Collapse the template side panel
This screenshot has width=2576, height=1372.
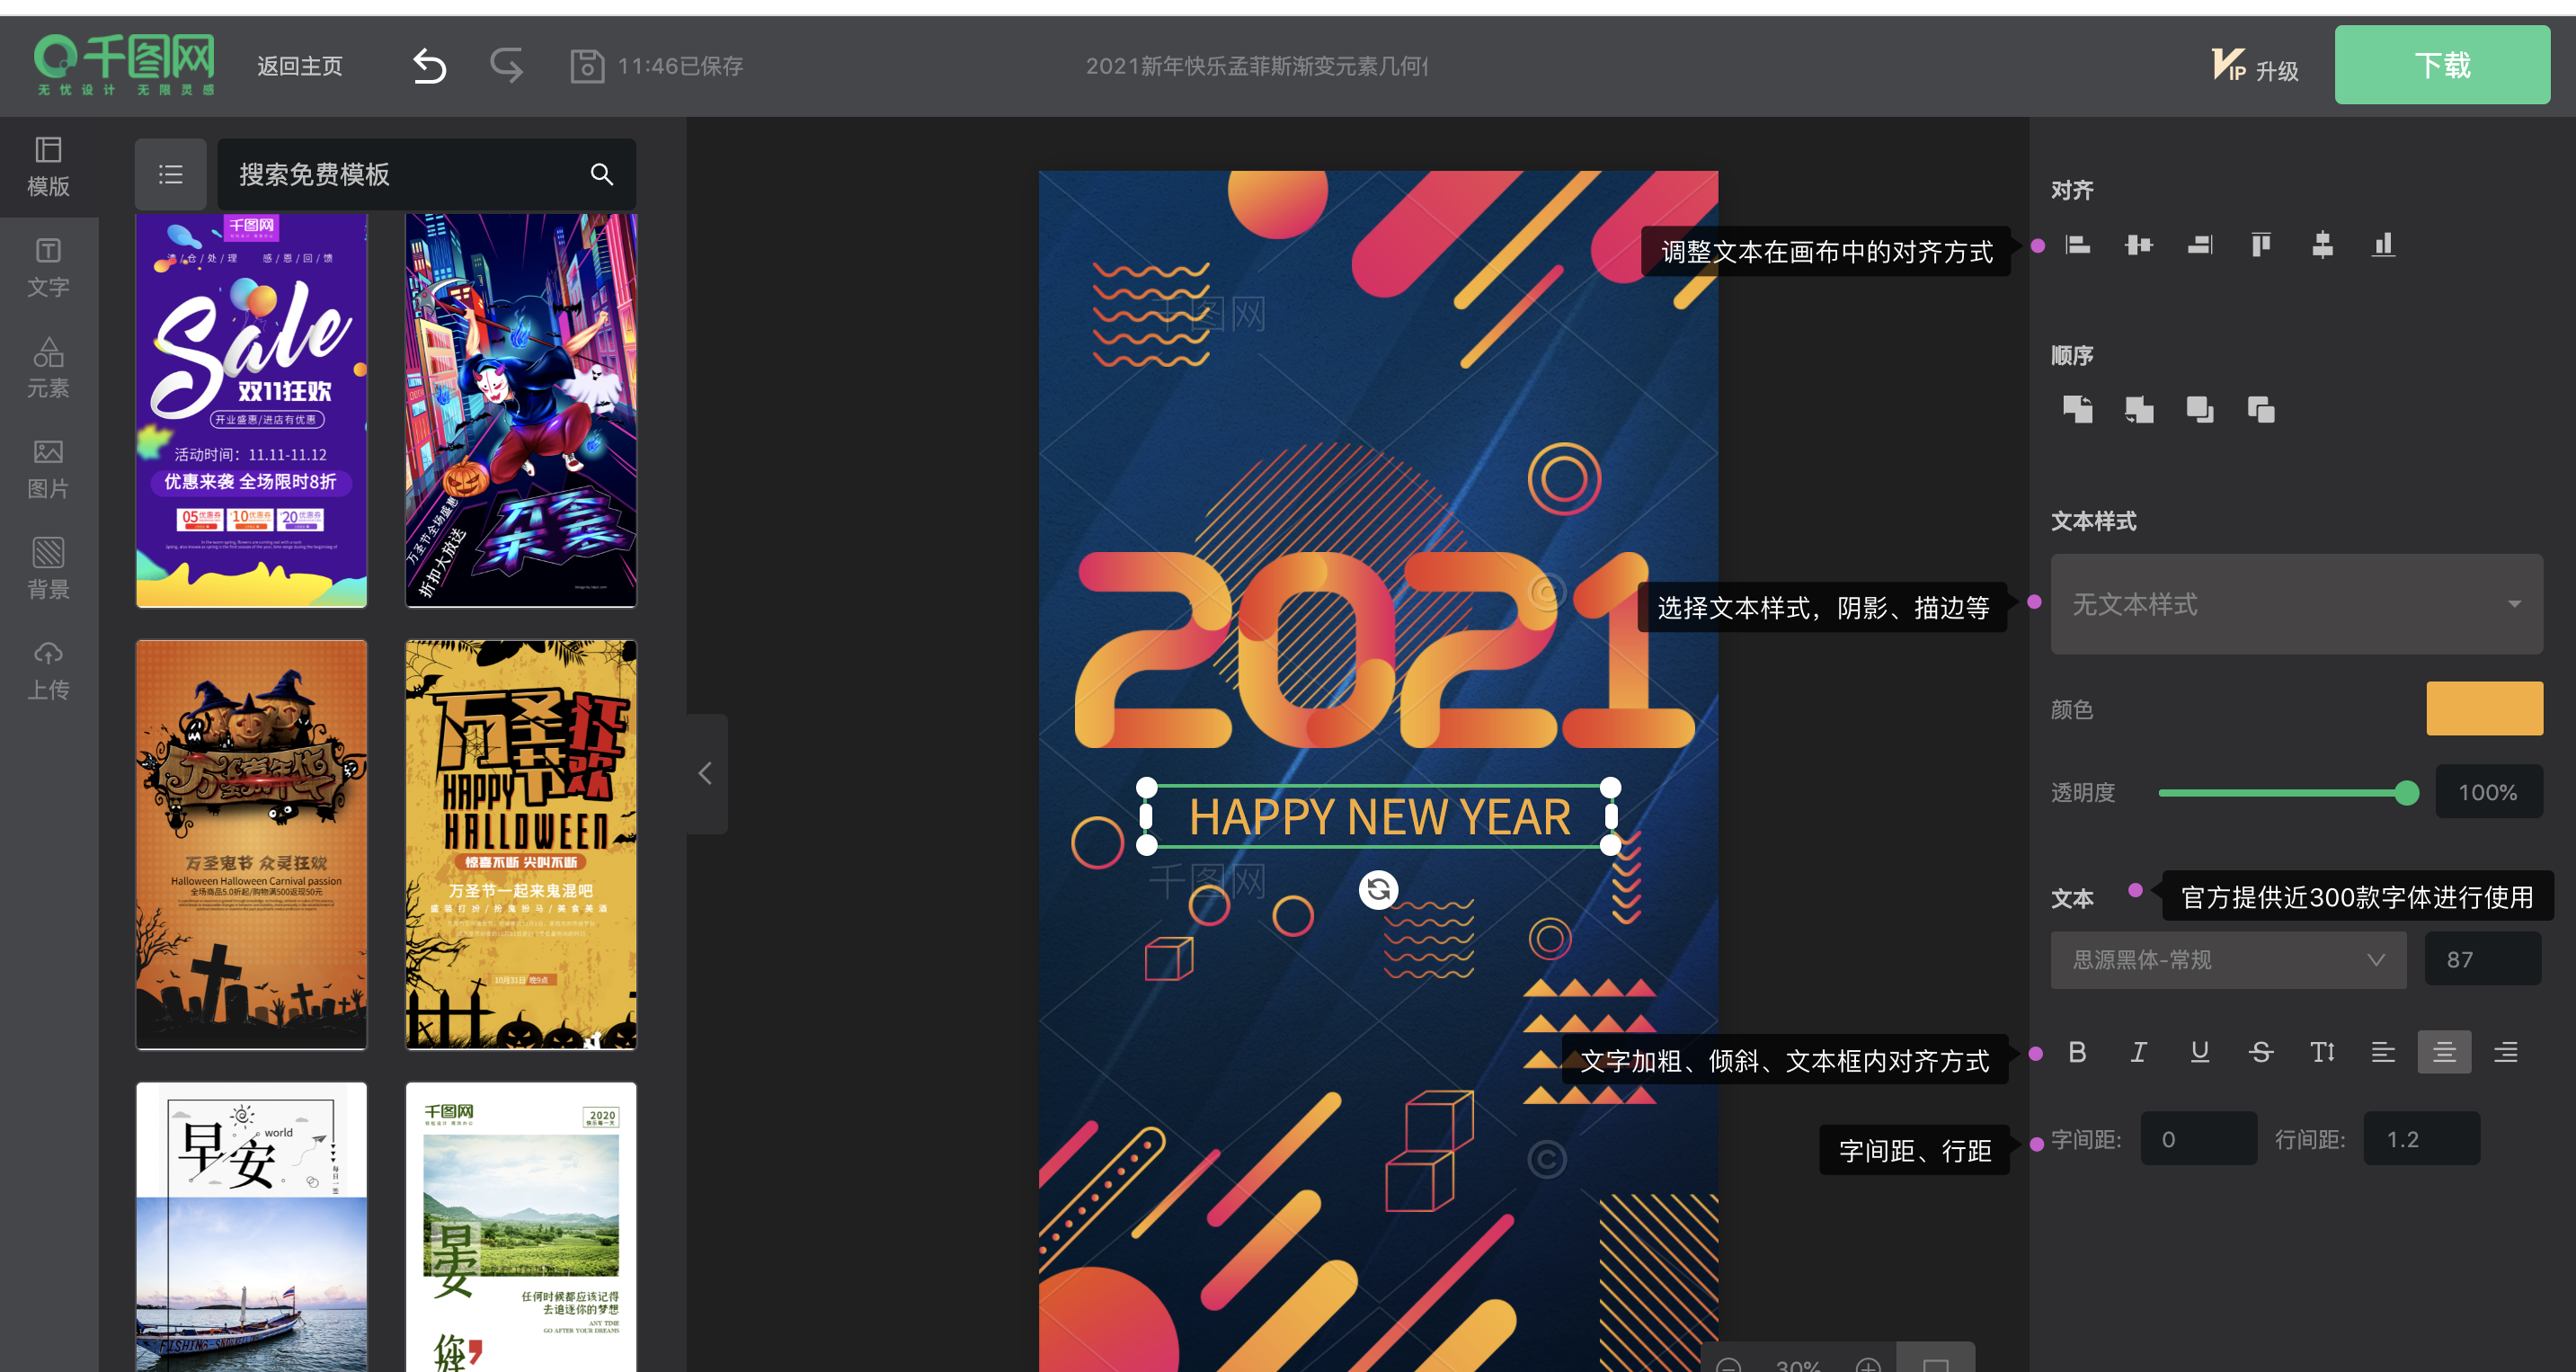706,773
